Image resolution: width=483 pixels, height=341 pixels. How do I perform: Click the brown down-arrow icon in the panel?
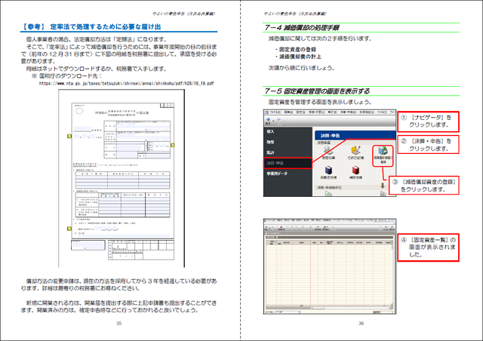pyautogui.click(x=383, y=186)
